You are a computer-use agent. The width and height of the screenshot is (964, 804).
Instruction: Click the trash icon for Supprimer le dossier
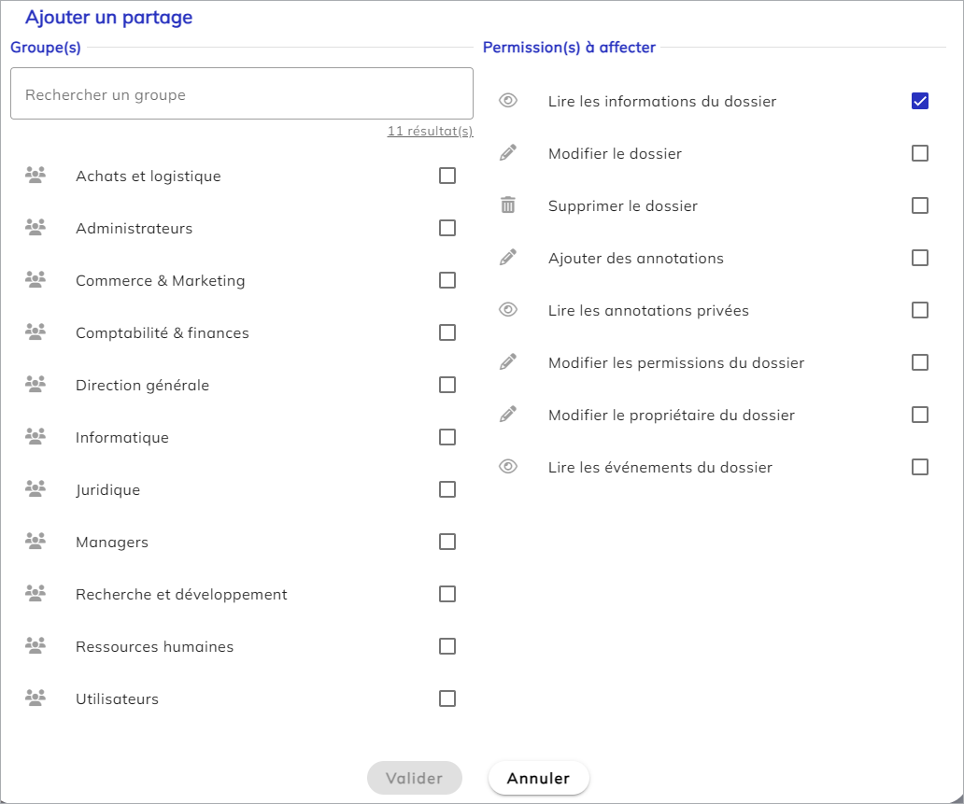click(x=508, y=205)
